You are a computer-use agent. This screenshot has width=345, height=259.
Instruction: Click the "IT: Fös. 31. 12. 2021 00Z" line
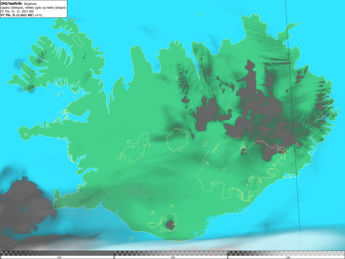(x=17, y=11)
